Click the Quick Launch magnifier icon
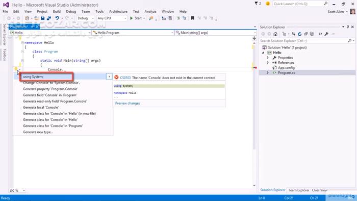Viewport: 357px width, 201px height. tap(325, 4)
